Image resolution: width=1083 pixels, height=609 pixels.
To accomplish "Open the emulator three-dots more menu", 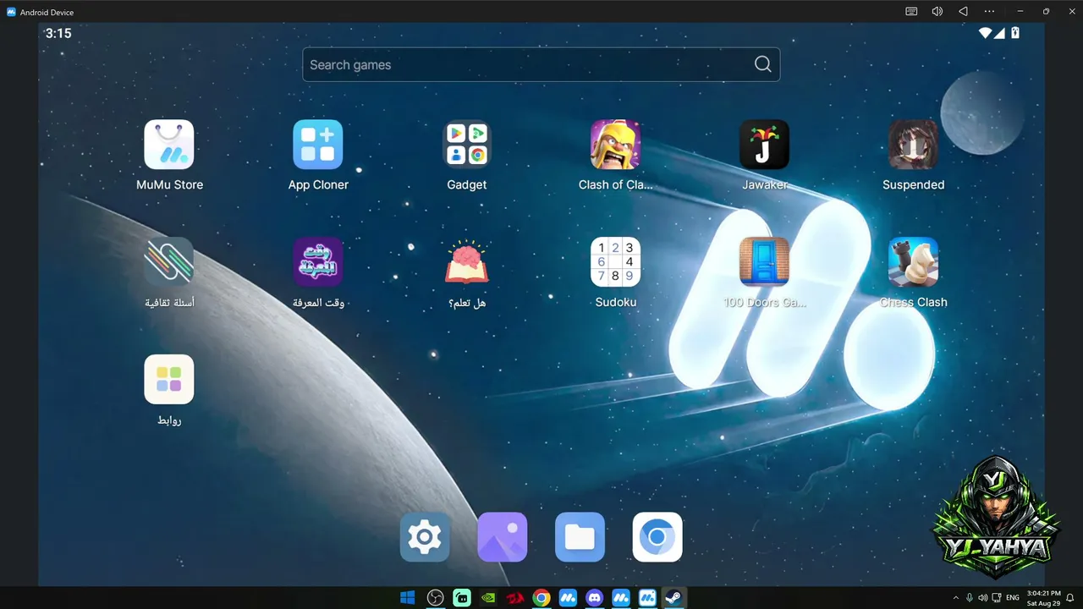I will point(989,12).
